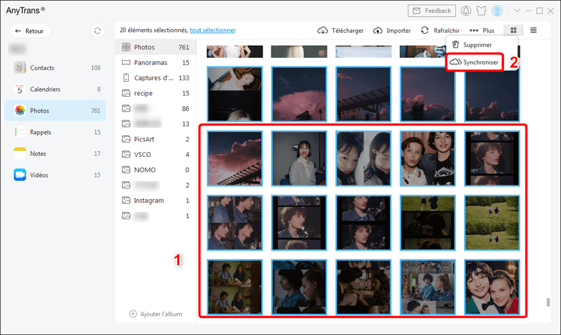Select the blurred album with 13 items

pos(156,124)
